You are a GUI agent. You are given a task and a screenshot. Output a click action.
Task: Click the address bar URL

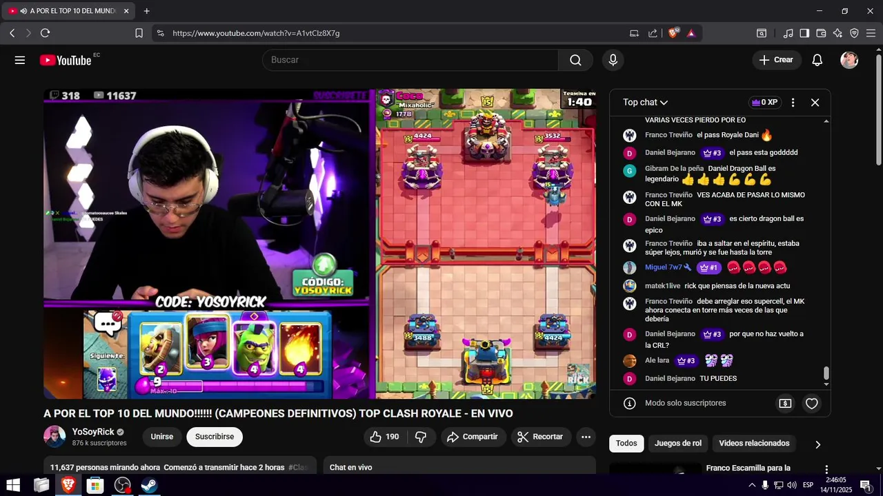(x=256, y=32)
